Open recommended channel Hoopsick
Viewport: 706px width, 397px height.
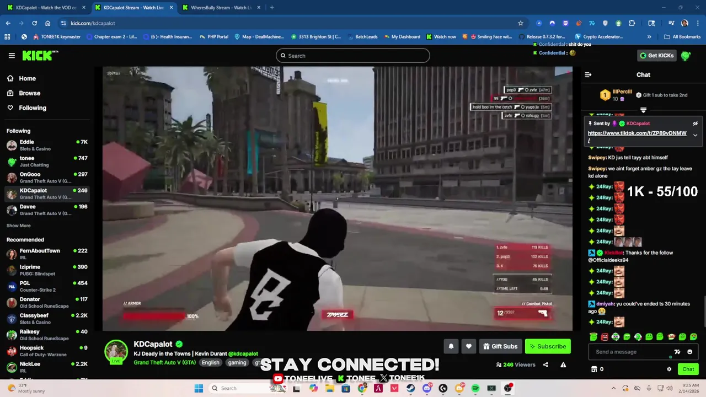tap(46, 351)
